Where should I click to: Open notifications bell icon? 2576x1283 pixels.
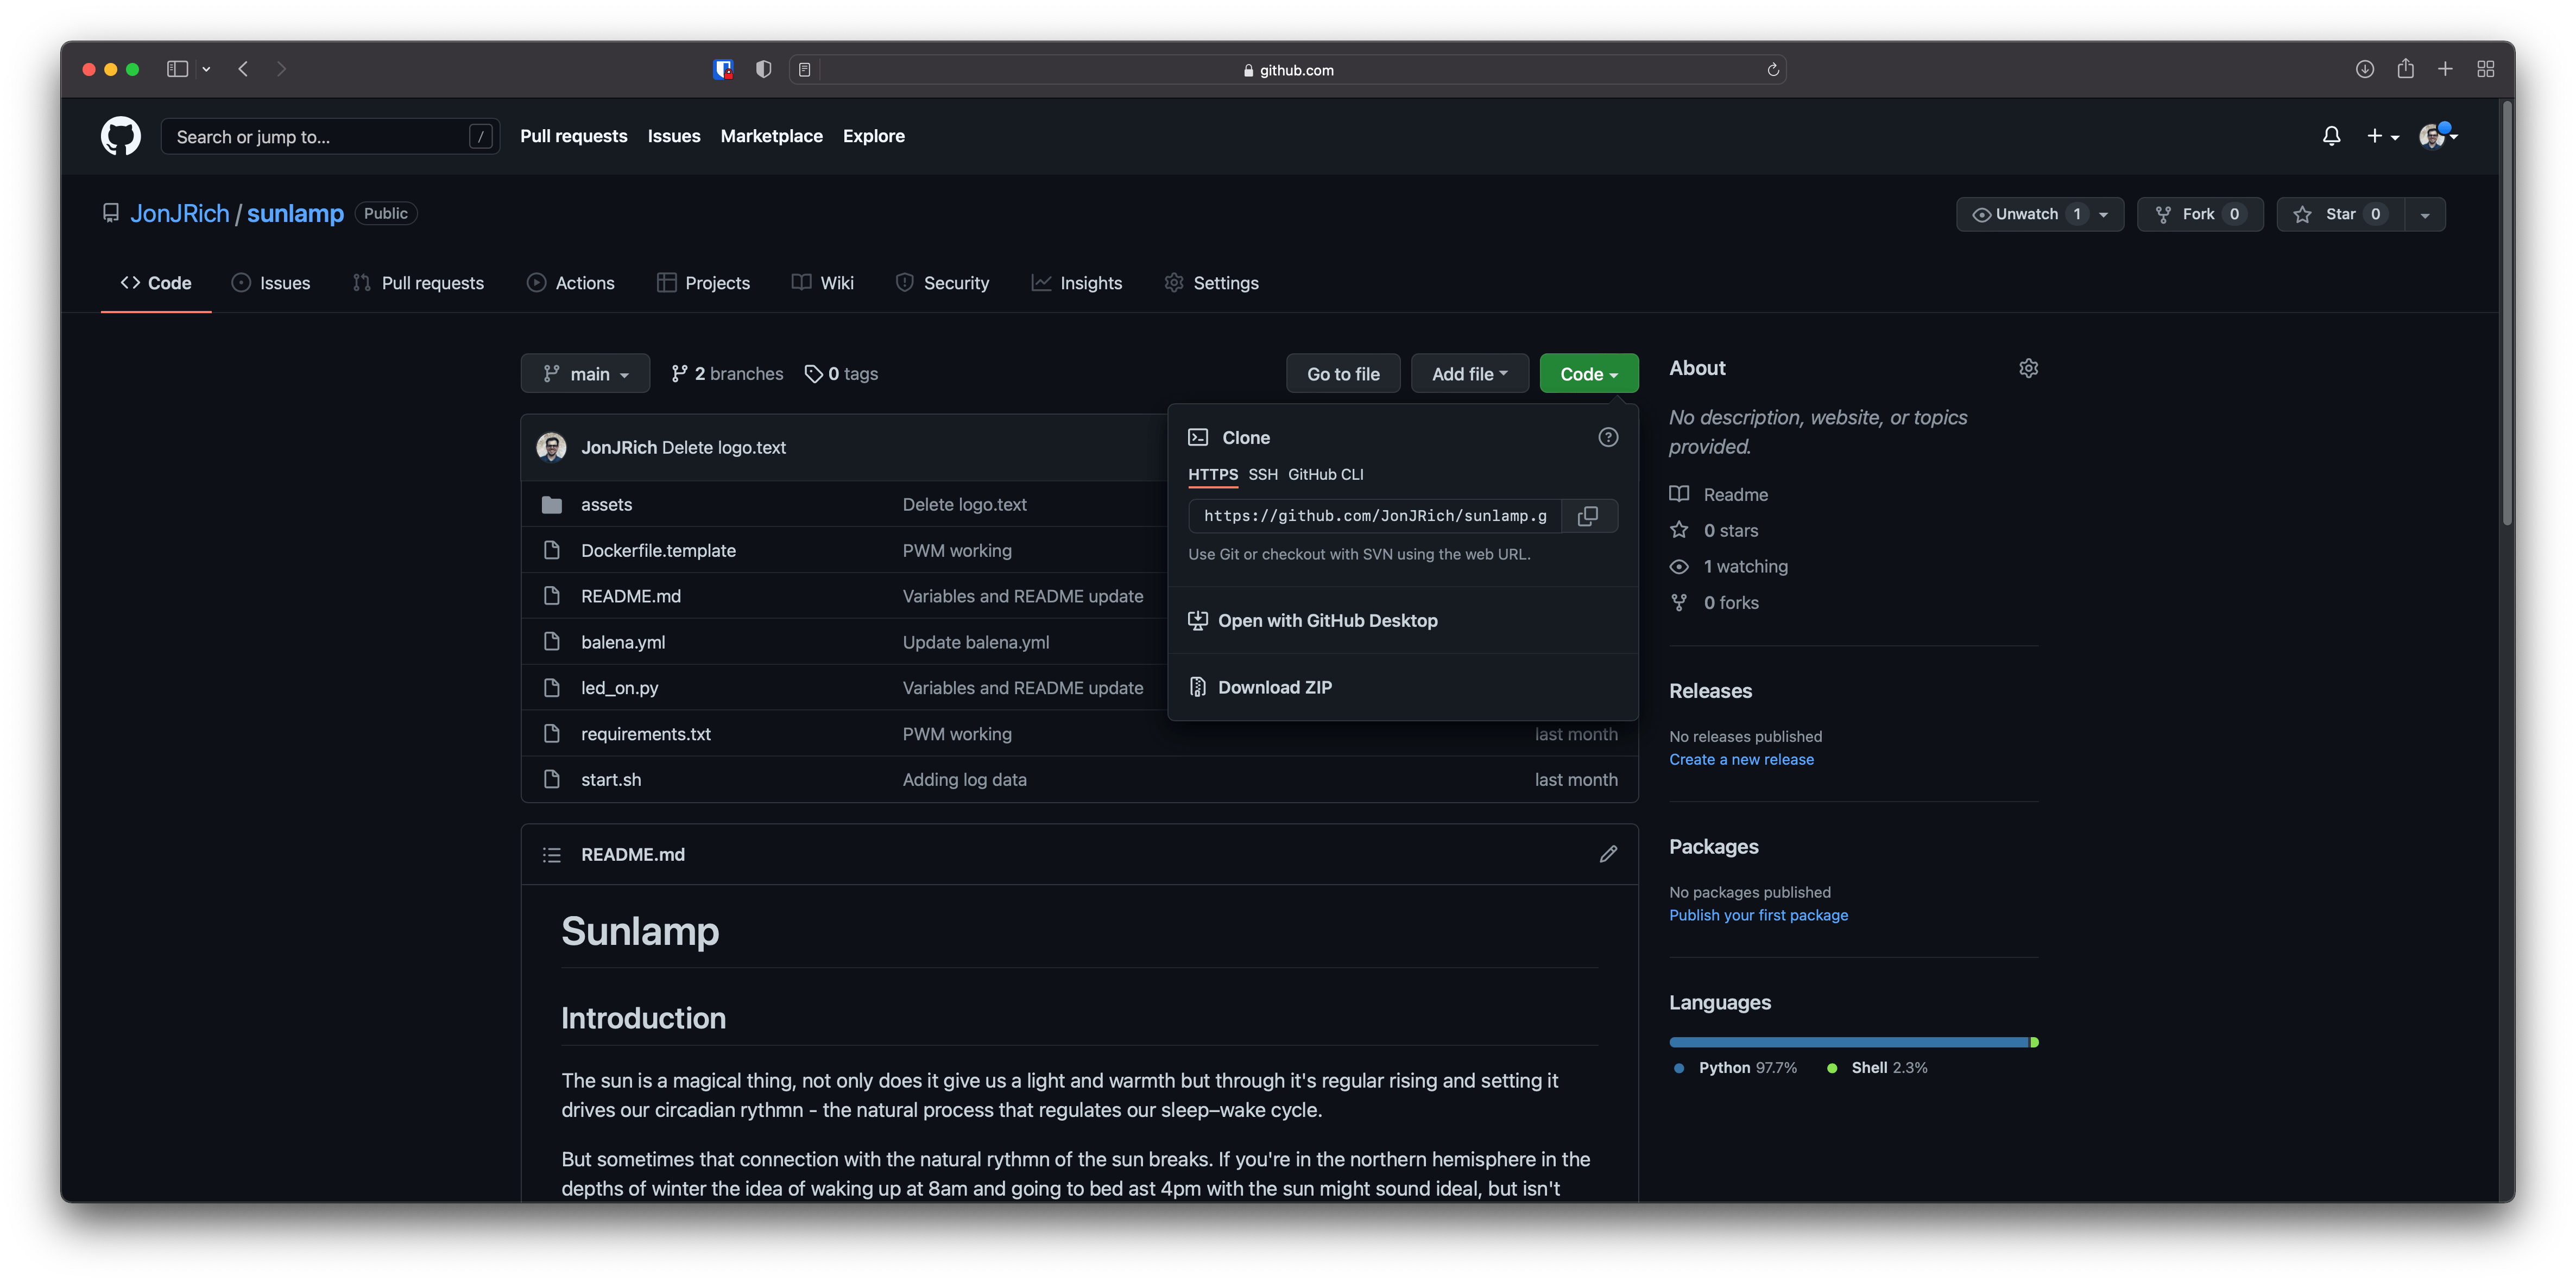2331,136
